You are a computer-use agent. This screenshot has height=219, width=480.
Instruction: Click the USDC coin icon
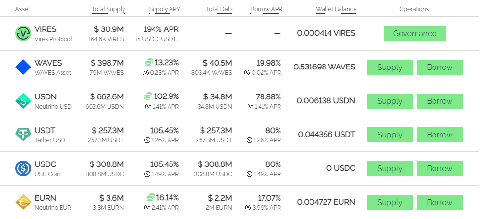[x=23, y=168]
